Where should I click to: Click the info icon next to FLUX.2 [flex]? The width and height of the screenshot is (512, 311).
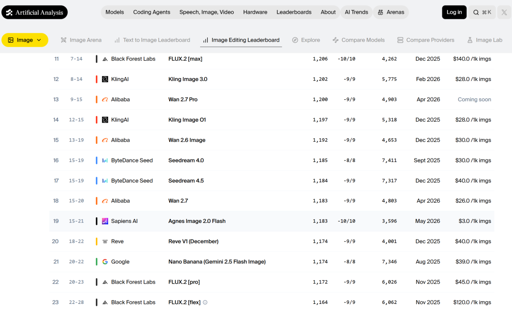(205, 302)
